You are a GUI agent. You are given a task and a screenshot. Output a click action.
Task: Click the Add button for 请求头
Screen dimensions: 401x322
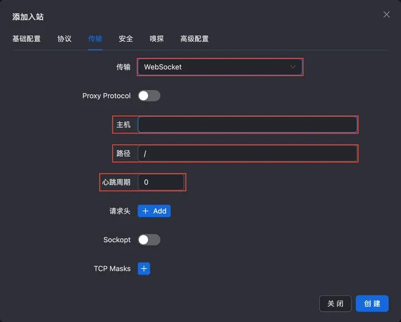pyautogui.click(x=154, y=211)
